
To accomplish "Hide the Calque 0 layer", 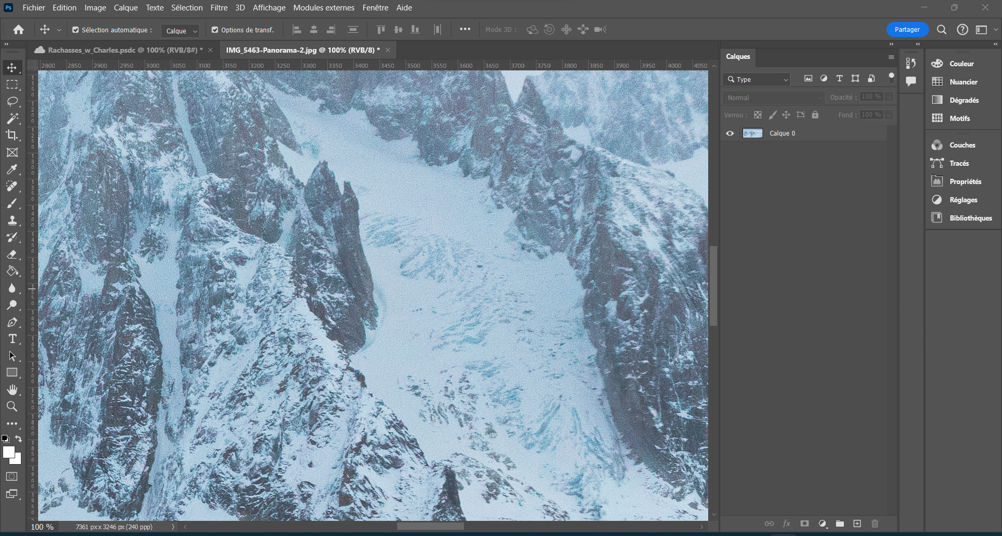I will pyautogui.click(x=730, y=133).
